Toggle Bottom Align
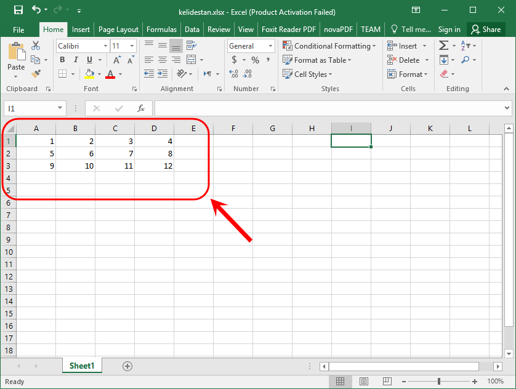The height and width of the screenshot is (389, 516). (176, 46)
